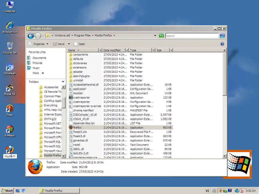This screenshot has width=259, height=194.
Task: Click the AccessibleMarshal.dll file icon
Action: tap(71, 84)
